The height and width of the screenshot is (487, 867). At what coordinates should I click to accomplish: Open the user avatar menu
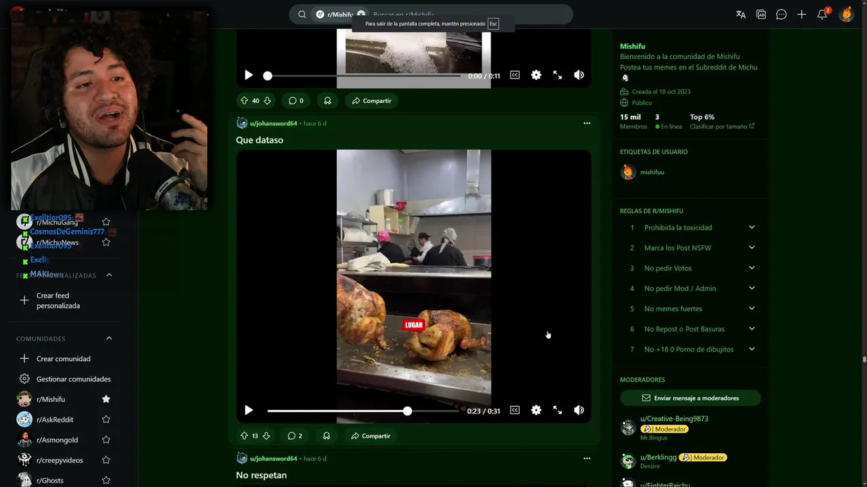[846, 14]
